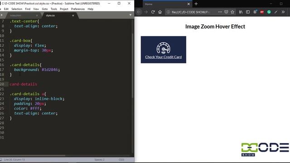Save page to Pocket
Image resolution: width=290 pixels, height=163 pixels.
pos(226,12)
